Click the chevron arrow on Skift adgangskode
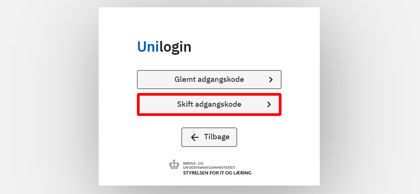The image size is (420, 194). coord(269,104)
